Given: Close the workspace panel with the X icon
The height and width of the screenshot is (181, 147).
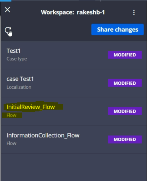Looking at the screenshot, I should click(8, 10).
